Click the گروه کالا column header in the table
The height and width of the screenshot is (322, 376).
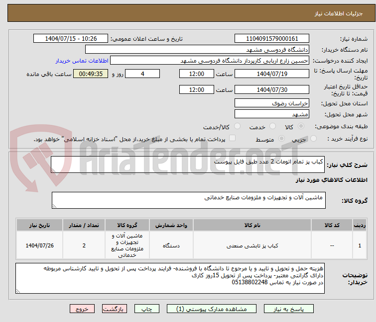(x=127, y=225)
